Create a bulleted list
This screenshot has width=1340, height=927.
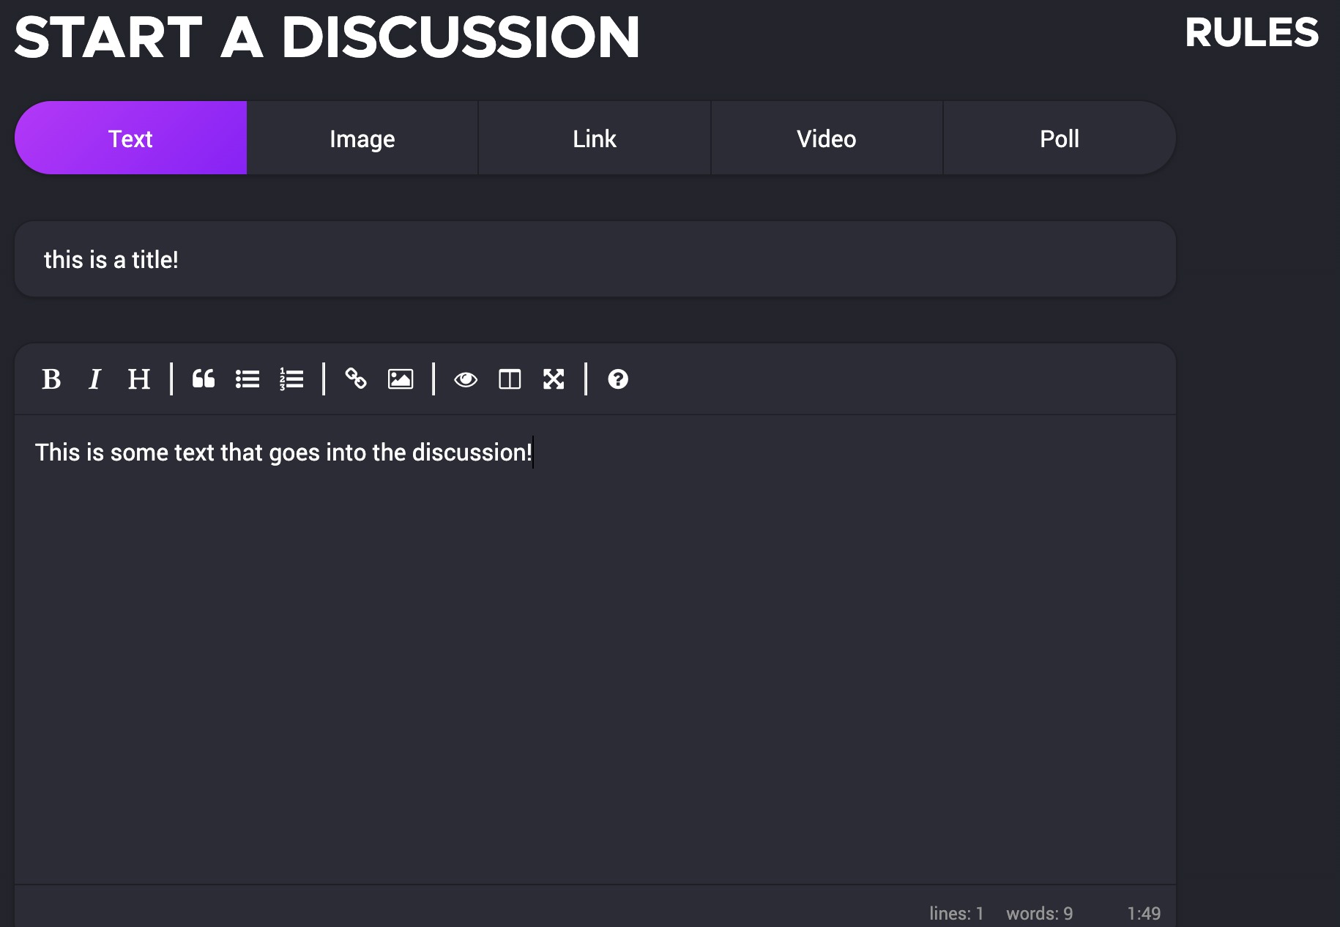click(247, 379)
